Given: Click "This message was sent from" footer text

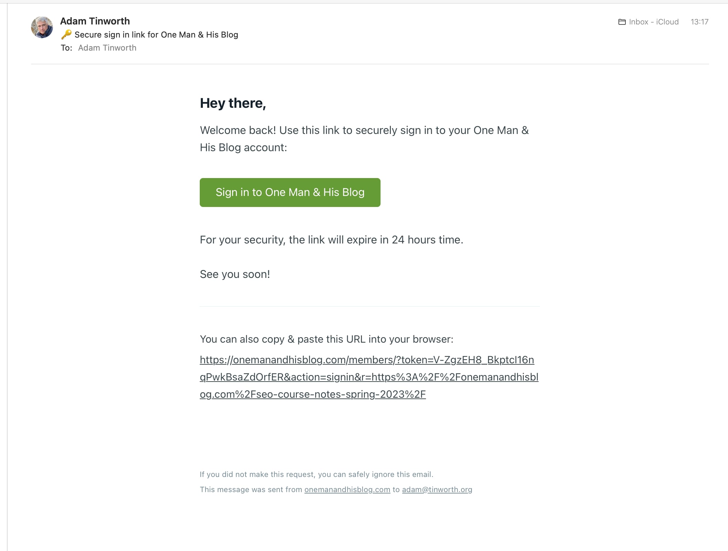Looking at the screenshot, I should [x=251, y=490].
